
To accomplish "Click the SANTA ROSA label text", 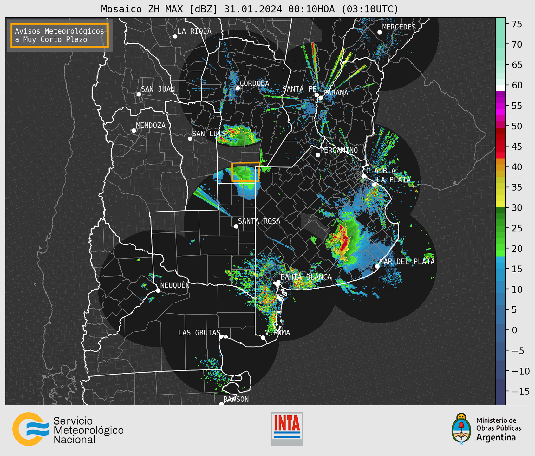I will tap(259, 221).
